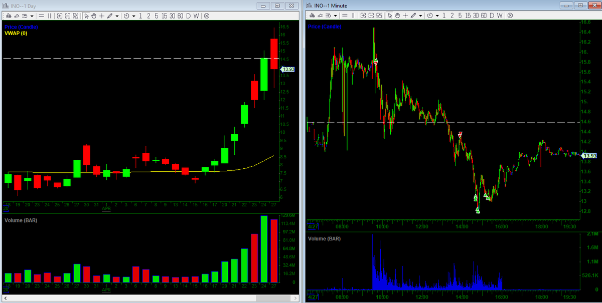Image resolution: width=602 pixels, height=303 pixels.
Task: Click circled X clear icon in 1 Day toolbar
Action: 206,16
